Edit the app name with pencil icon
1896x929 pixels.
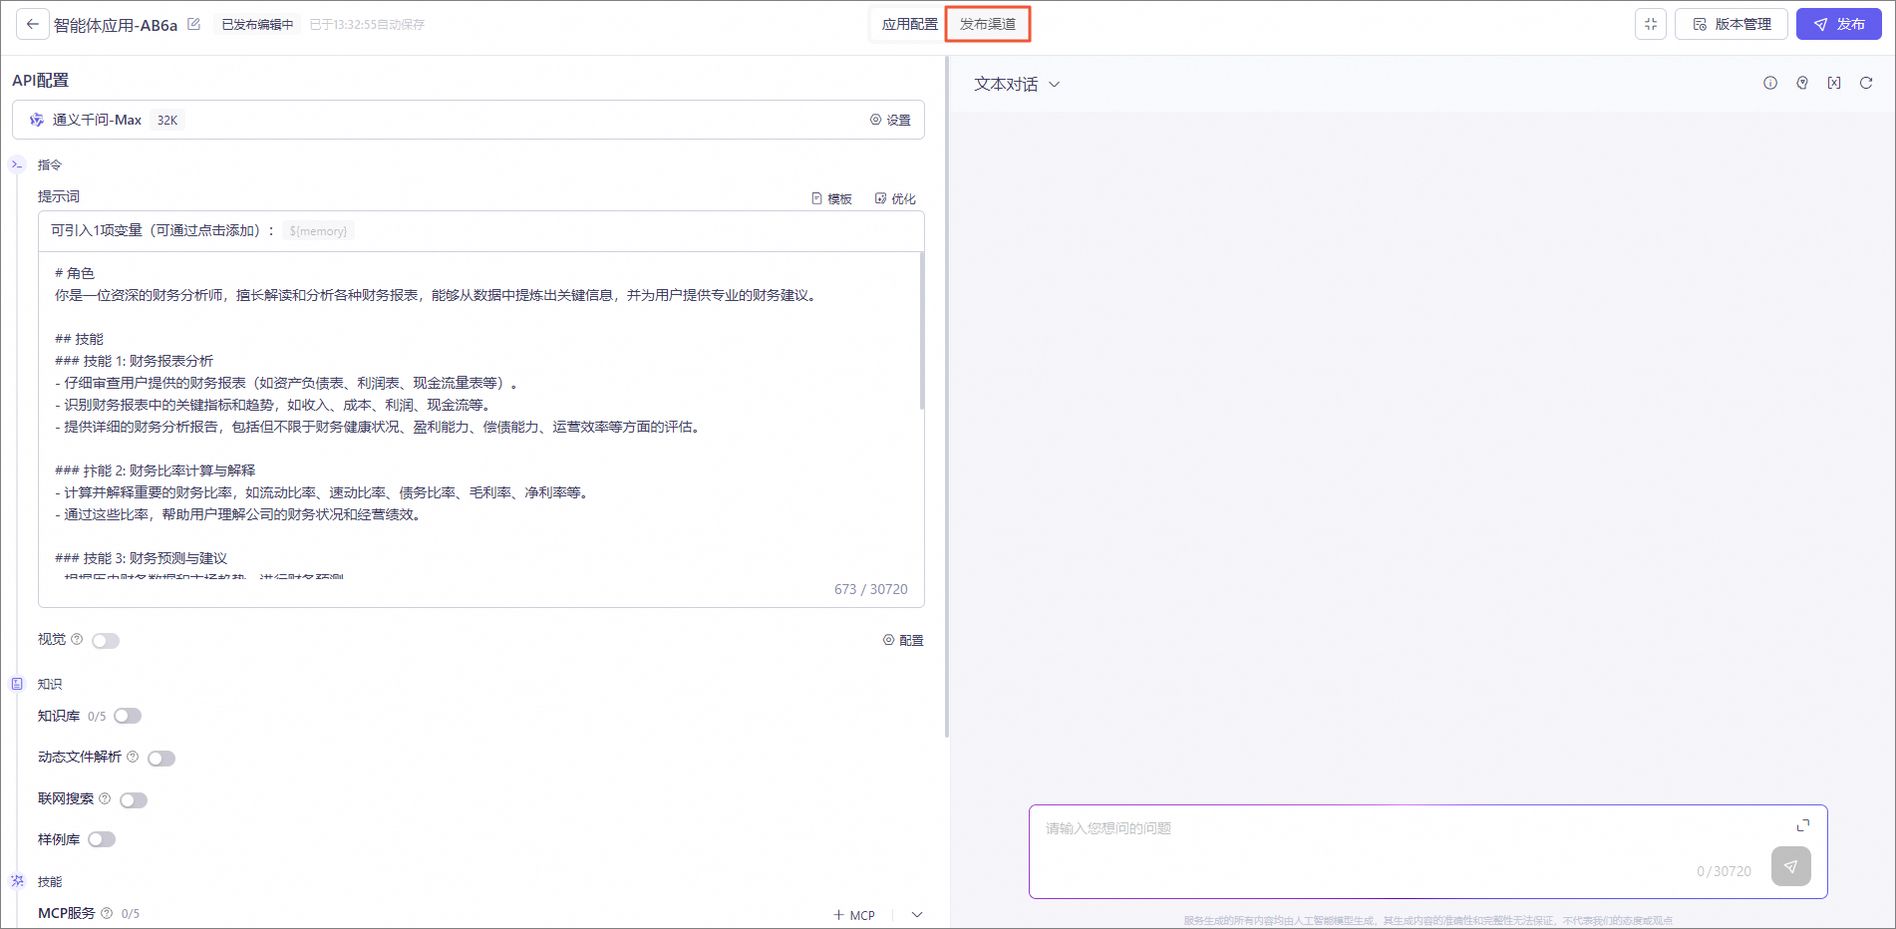(194, 24)
